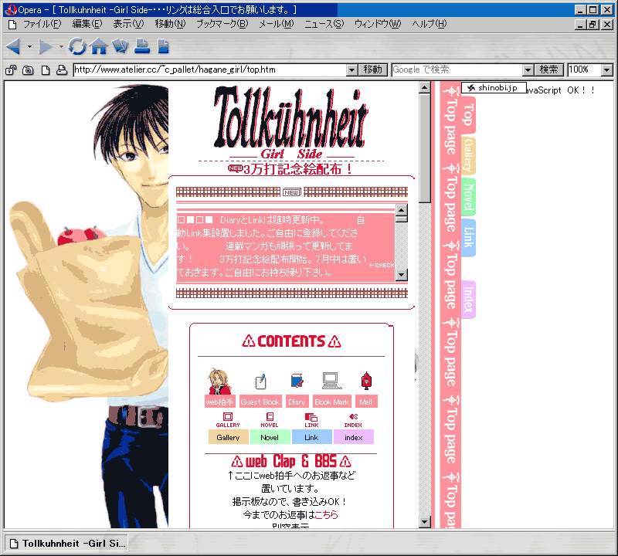Reload the page with the Reload icon

[76, 46]
